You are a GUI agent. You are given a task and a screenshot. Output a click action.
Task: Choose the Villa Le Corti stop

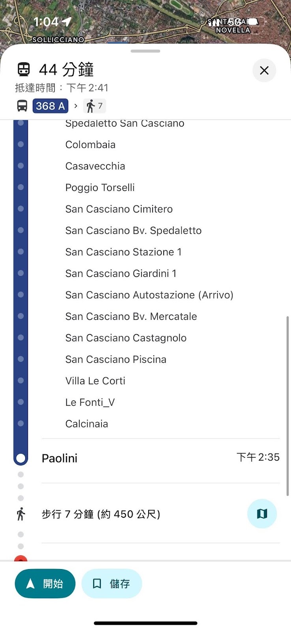(95, 381)
